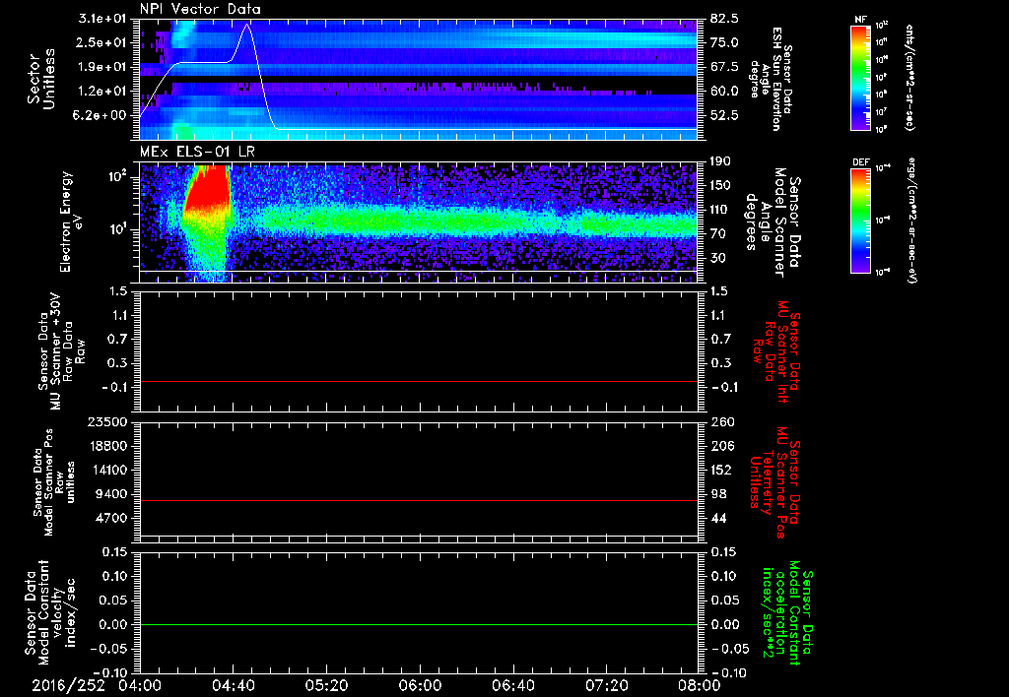Click the peak of the white elevation curve
The width and height of the screenshot is (1009, 697).
(x=247, y=24)
